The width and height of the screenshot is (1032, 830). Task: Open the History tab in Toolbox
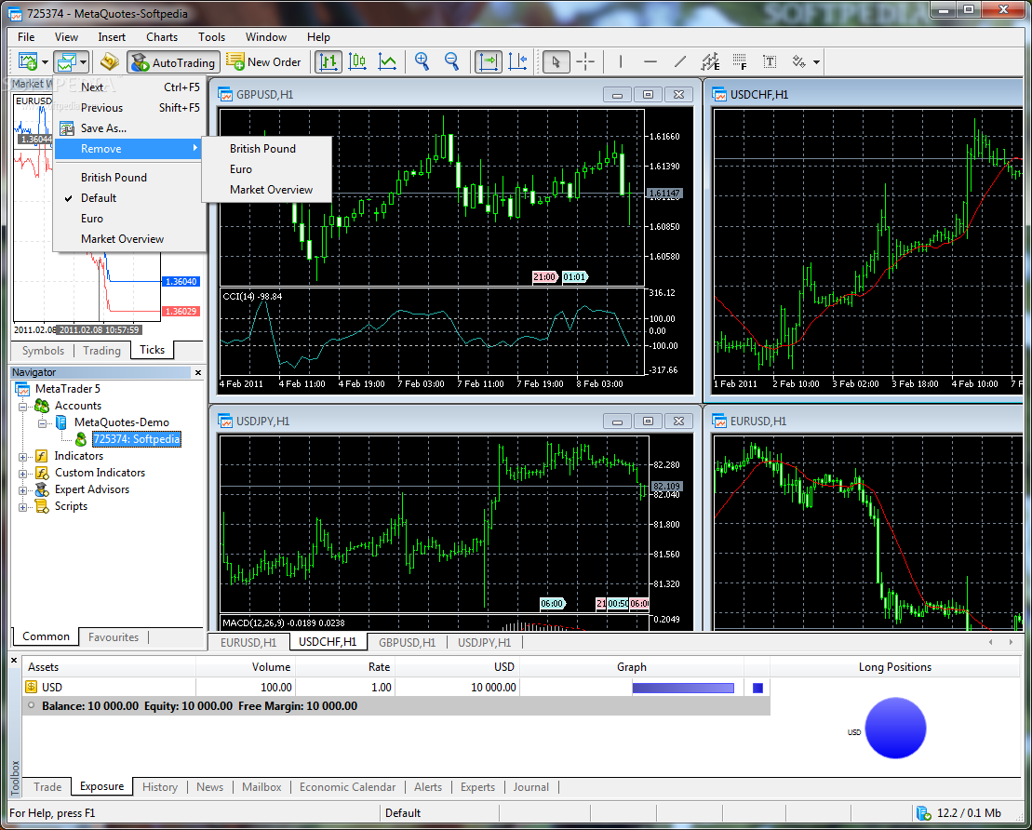coord(160,786)
